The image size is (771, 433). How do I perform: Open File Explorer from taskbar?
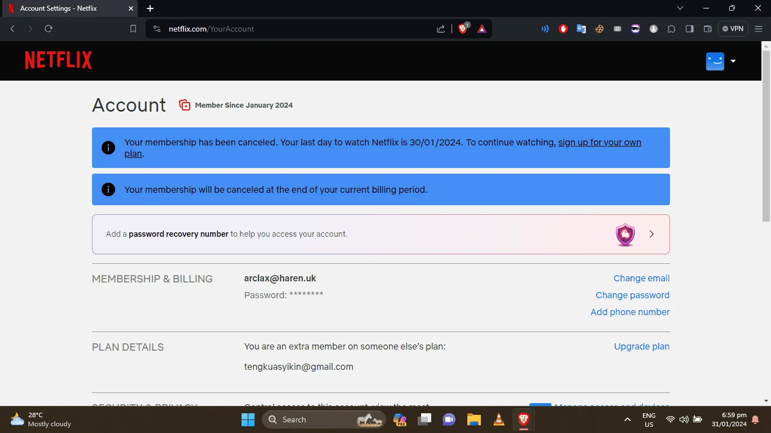click(474, 419)
